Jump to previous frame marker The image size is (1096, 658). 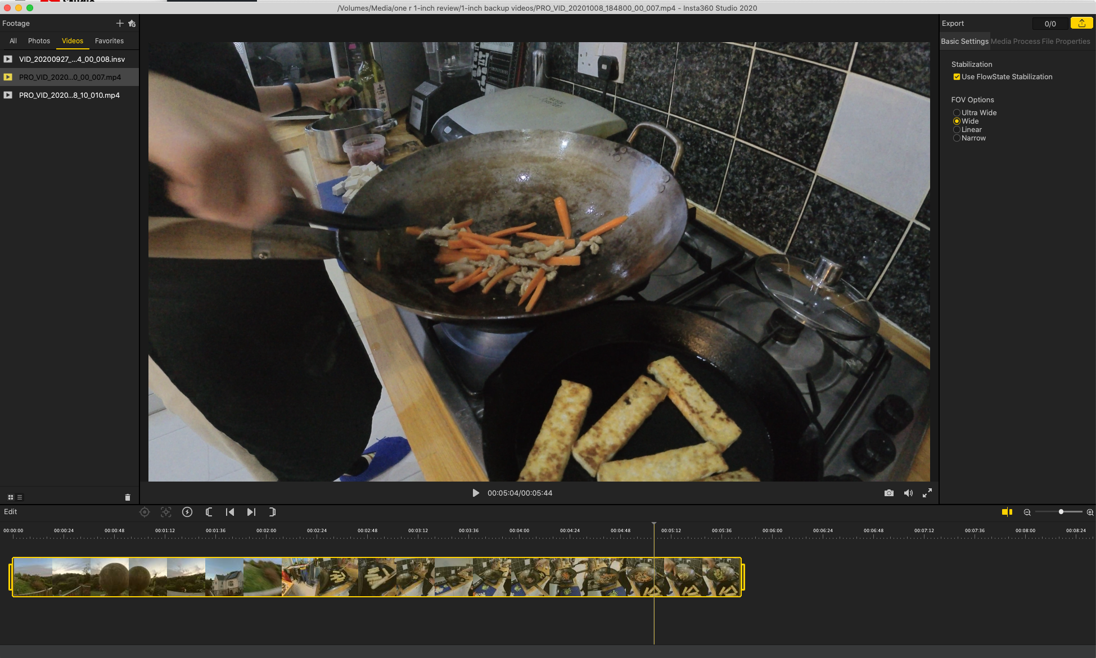tap(230, 512)
